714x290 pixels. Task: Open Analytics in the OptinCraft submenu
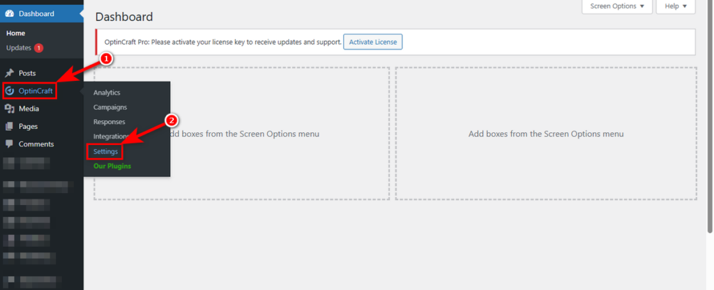(107, 93)
